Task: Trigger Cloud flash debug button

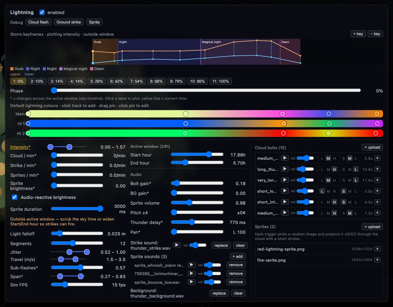Action: pyautogui.click(x=38, y=22)
